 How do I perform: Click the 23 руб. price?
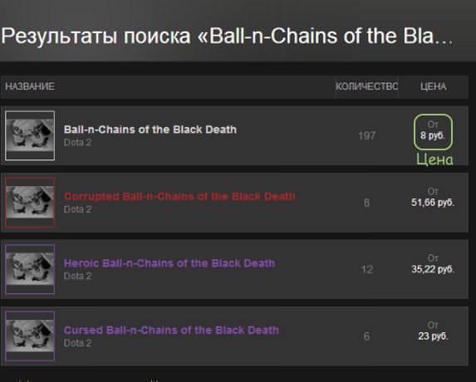coord(433,335)
